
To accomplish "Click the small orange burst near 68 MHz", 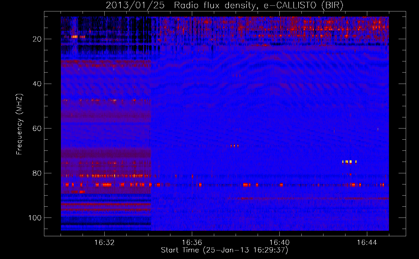I will [234, 146].
